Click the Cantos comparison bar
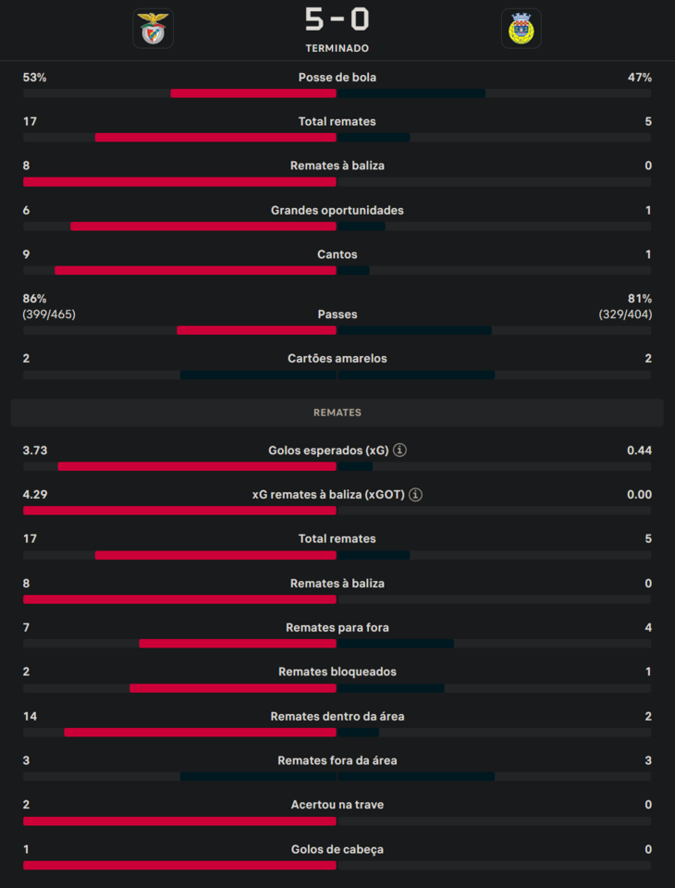Screen dimensions: 675x888 (x=337, y=271)
